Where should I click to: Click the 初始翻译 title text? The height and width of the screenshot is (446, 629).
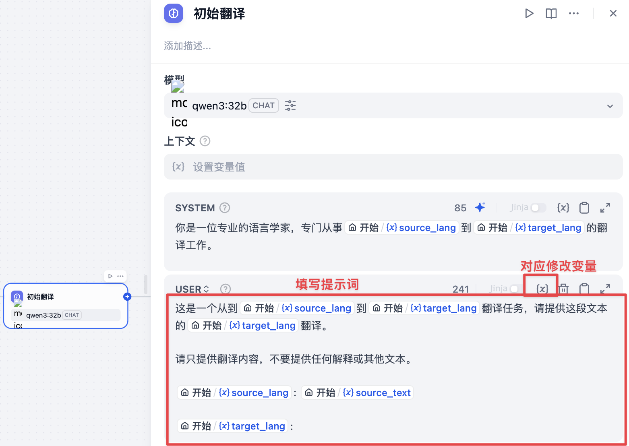[x=219, y=14]
